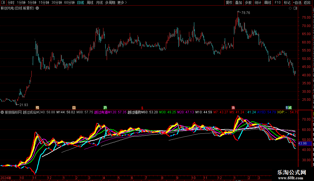
Task: Open the 复权 adjustment menu
Action: coord(229,3)
